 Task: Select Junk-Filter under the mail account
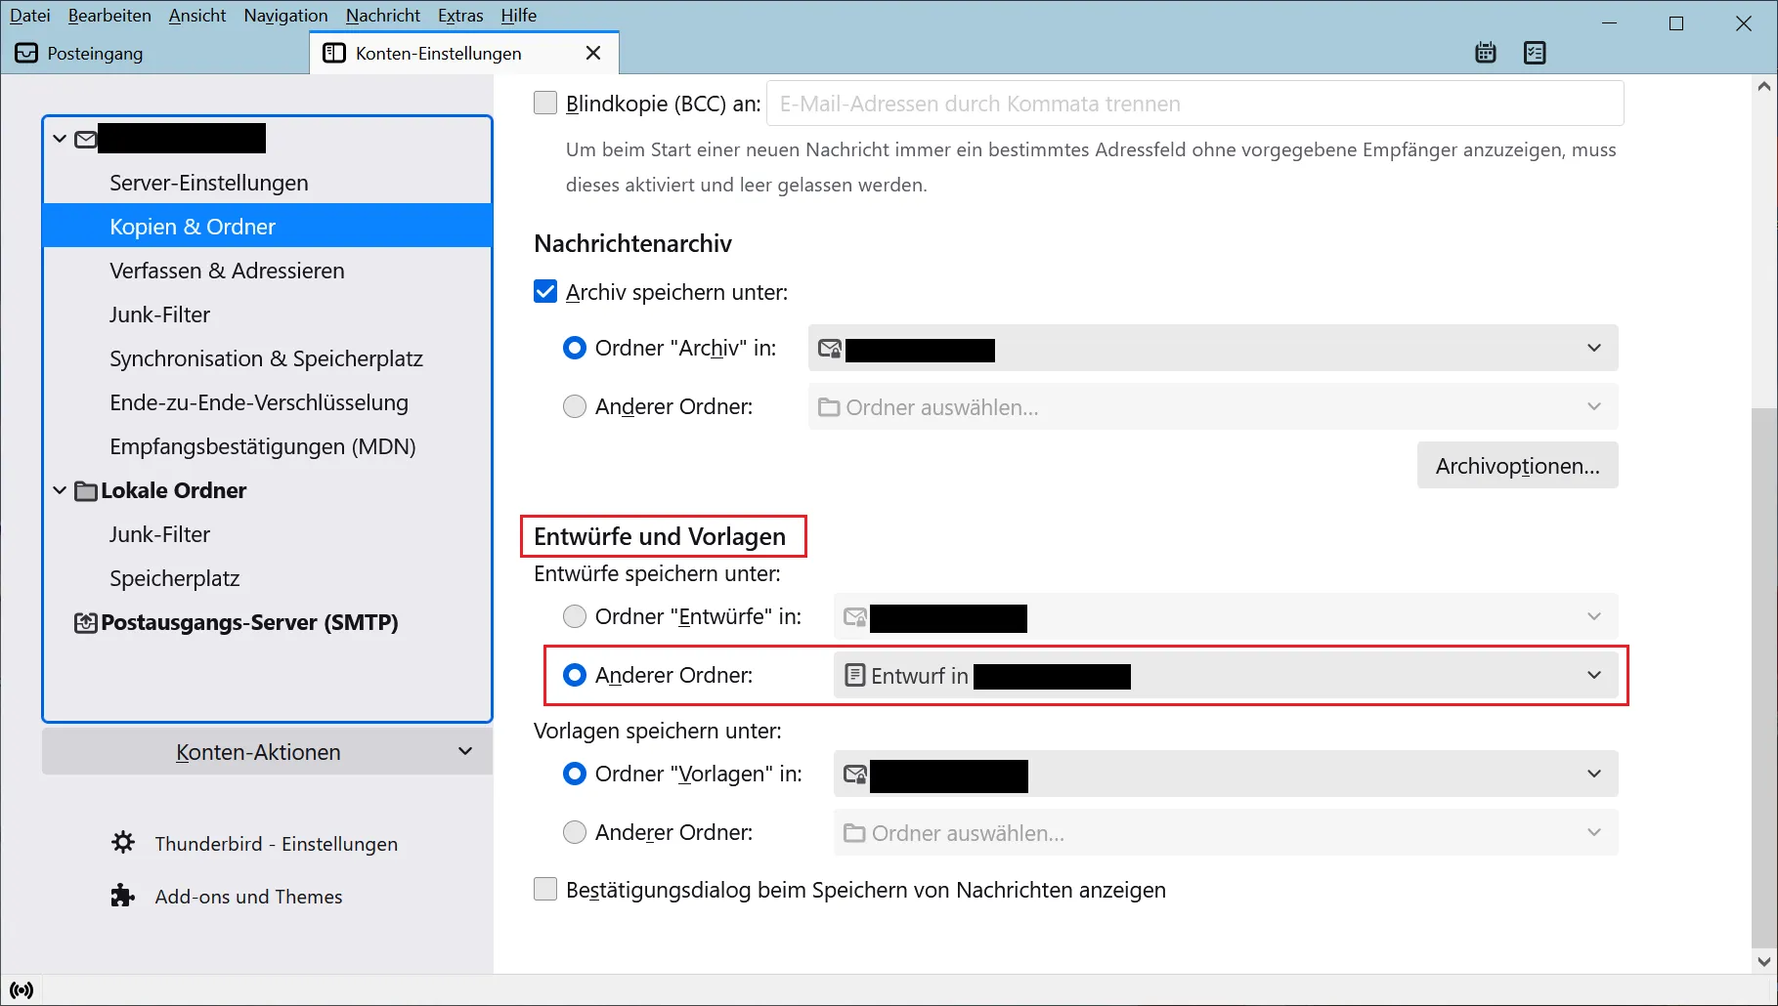pyautogui.click(x=267, y=314)
